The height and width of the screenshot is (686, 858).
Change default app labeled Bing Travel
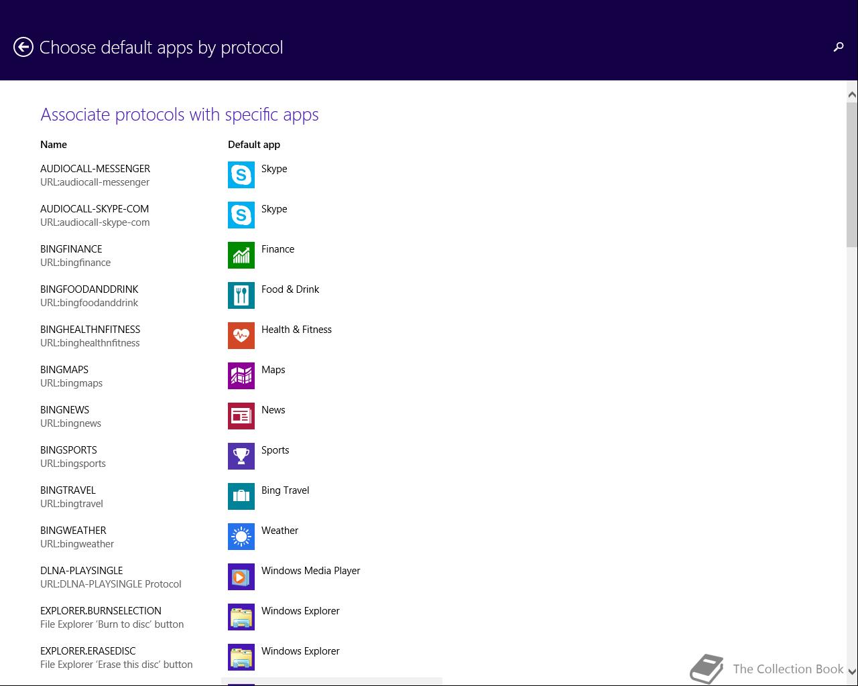[x=286, y=490]
